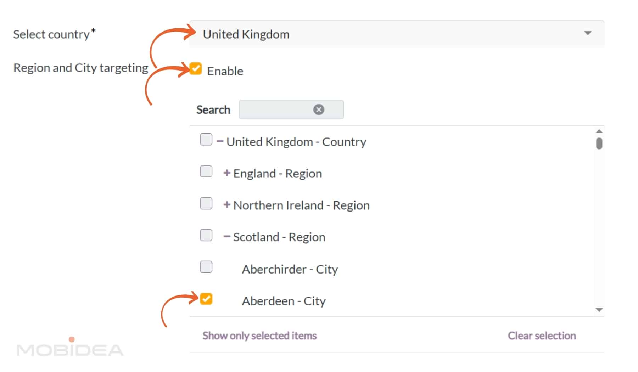Check the England - Region checkbox
The image size is (638, 372).
click(206, 171)
